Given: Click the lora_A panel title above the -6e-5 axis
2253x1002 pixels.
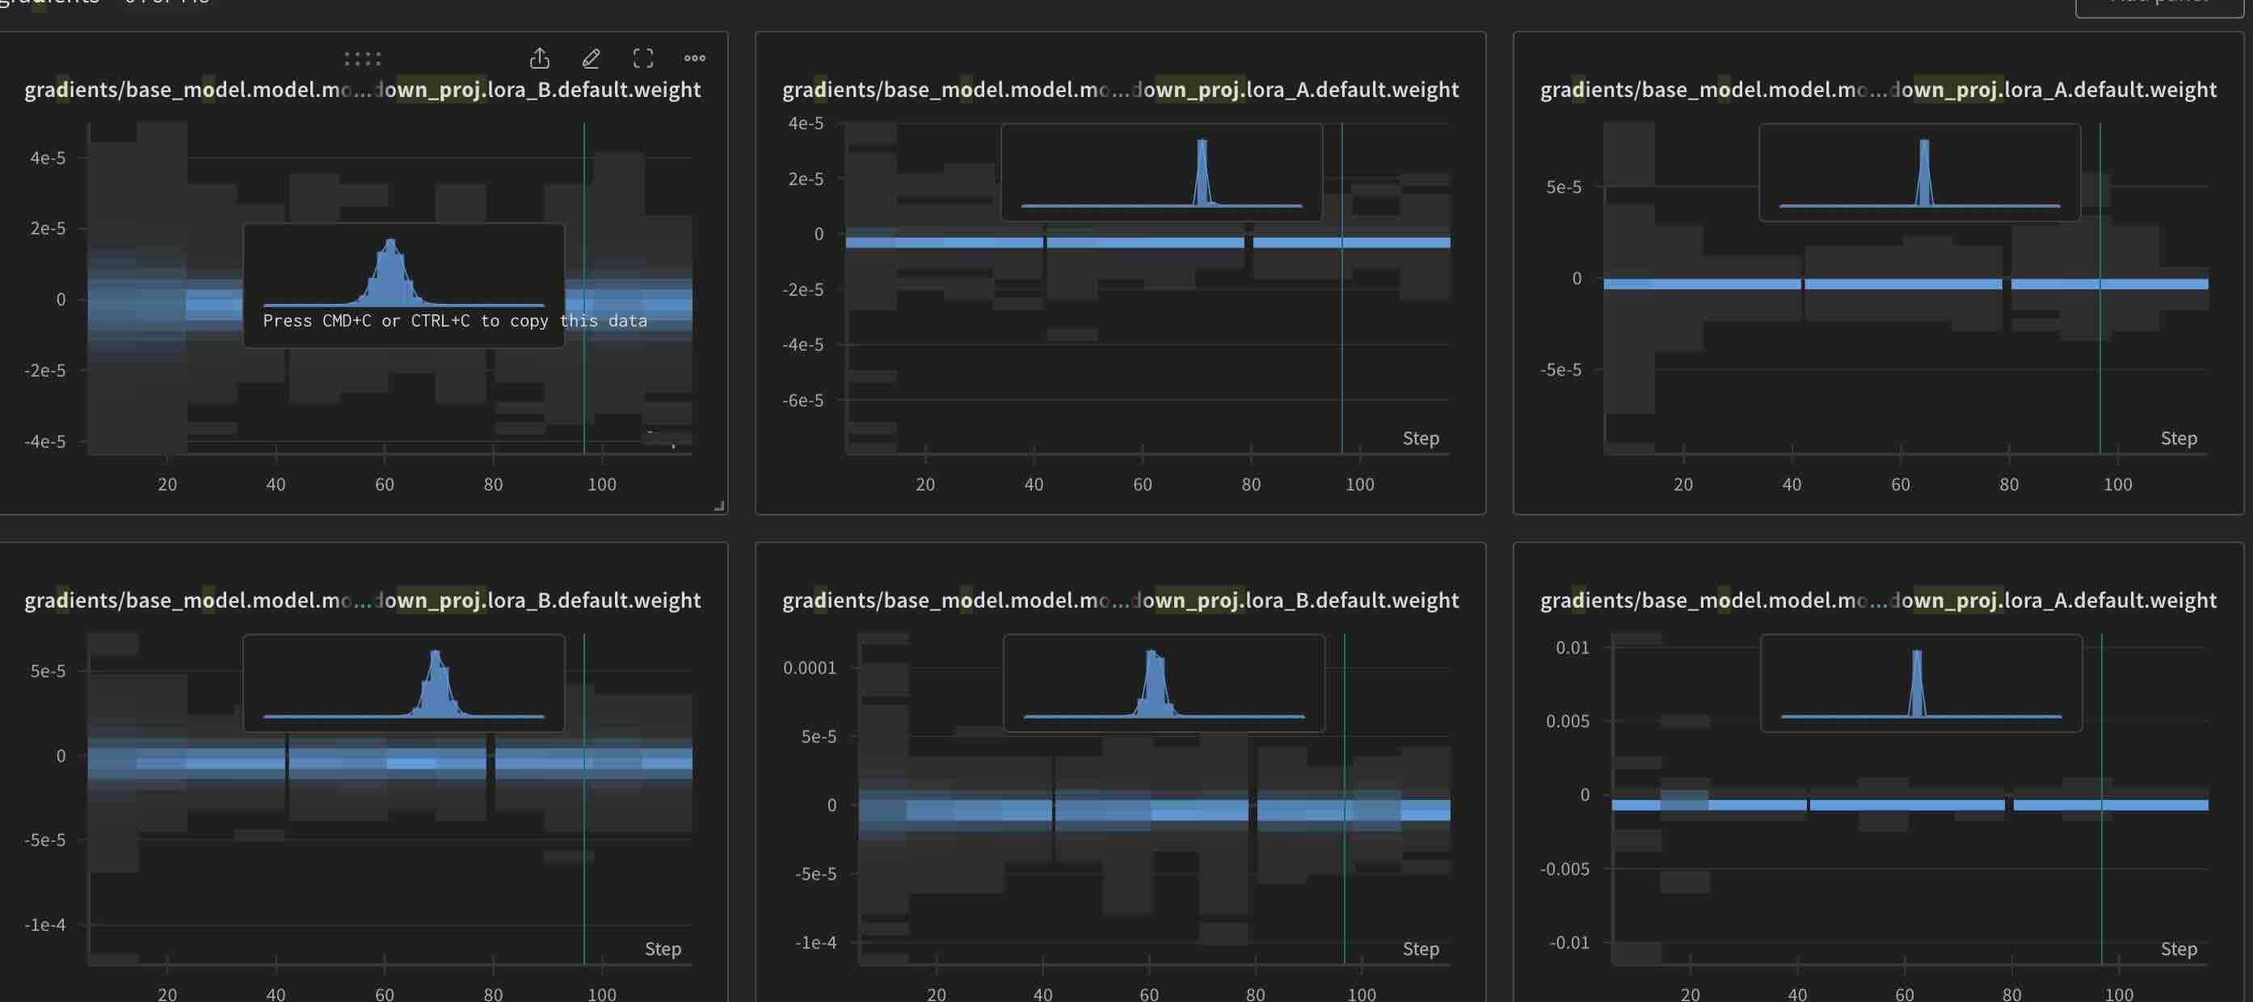Looking at the screenshot, I should pyautogui.click(x=1120, y=89).
